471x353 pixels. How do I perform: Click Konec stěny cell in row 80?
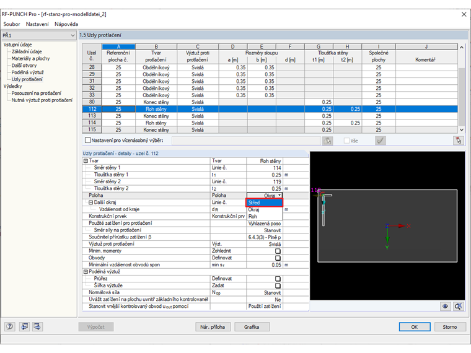point(156,102)
